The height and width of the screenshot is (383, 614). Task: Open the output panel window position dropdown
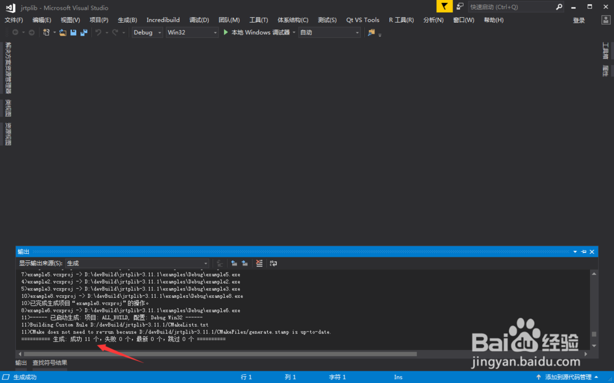pyautogui.click(x=575, y=252)
